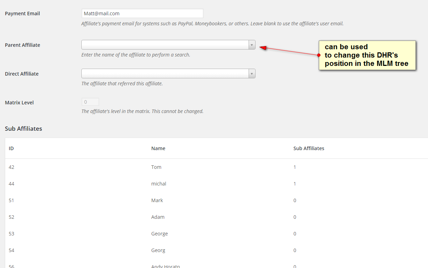Click the Matrix Level field
The width and height of the screenshot is (428, 268).
coord(90,102)
